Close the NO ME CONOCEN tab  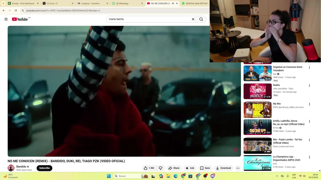[177, 3]
